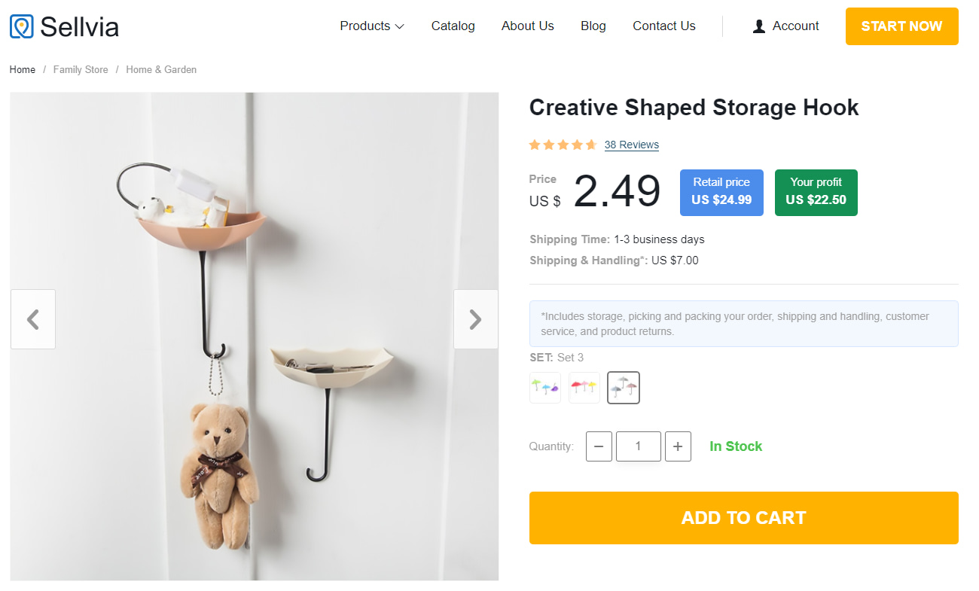Open the Catalog page
979x591 pixels.
click(453, 26)
